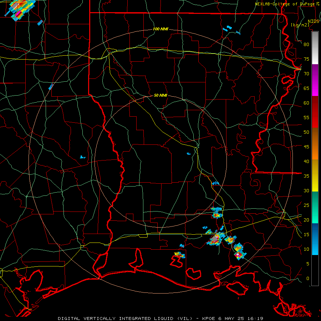Click the 75 value on the color scale

[x=306, y=59]
